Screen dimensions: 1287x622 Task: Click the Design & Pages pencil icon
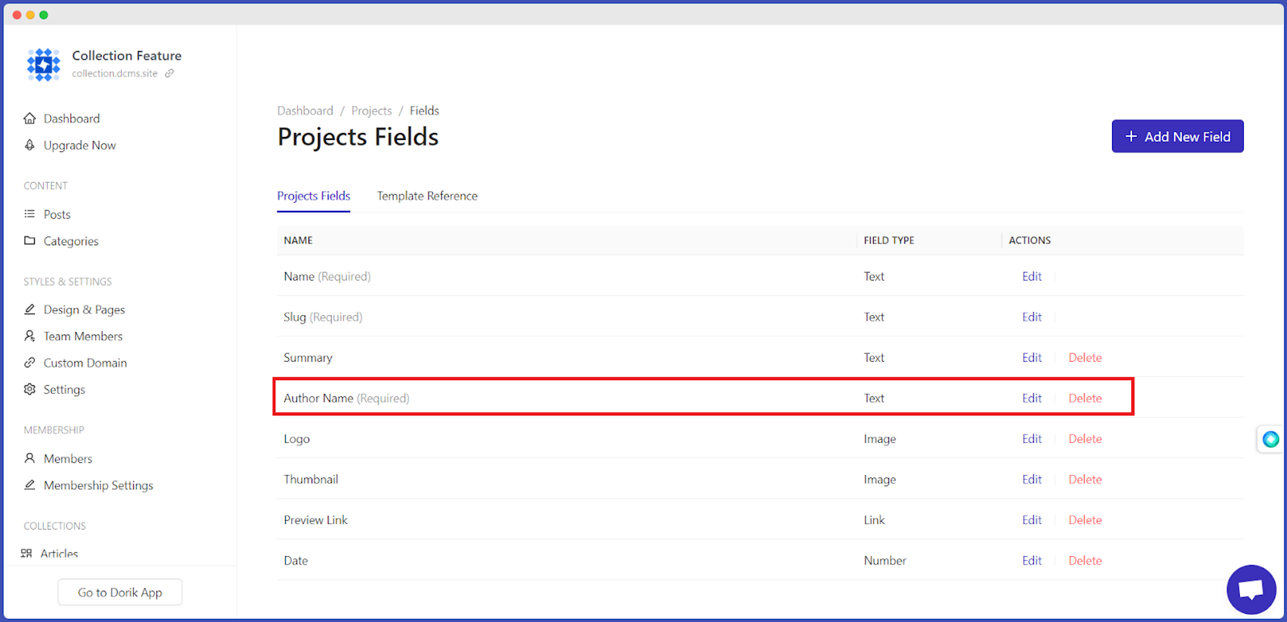point(30,309)
